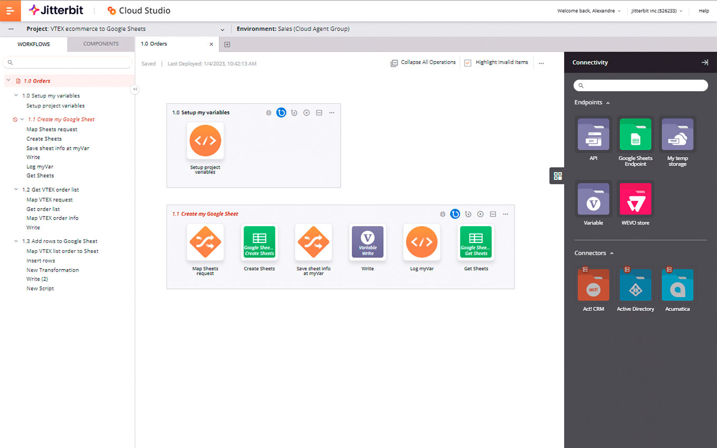Open Welcome back, Alexandre user menu
Screen dimensions: 717x448
[589, 11]
